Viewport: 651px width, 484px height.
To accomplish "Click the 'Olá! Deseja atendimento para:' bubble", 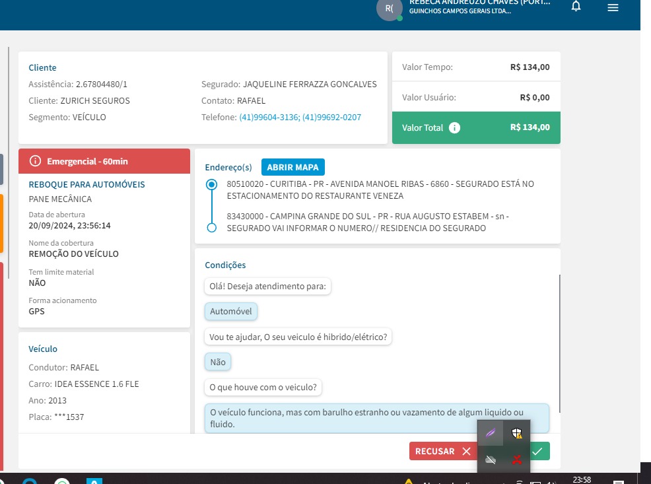I will pos(267,287).
